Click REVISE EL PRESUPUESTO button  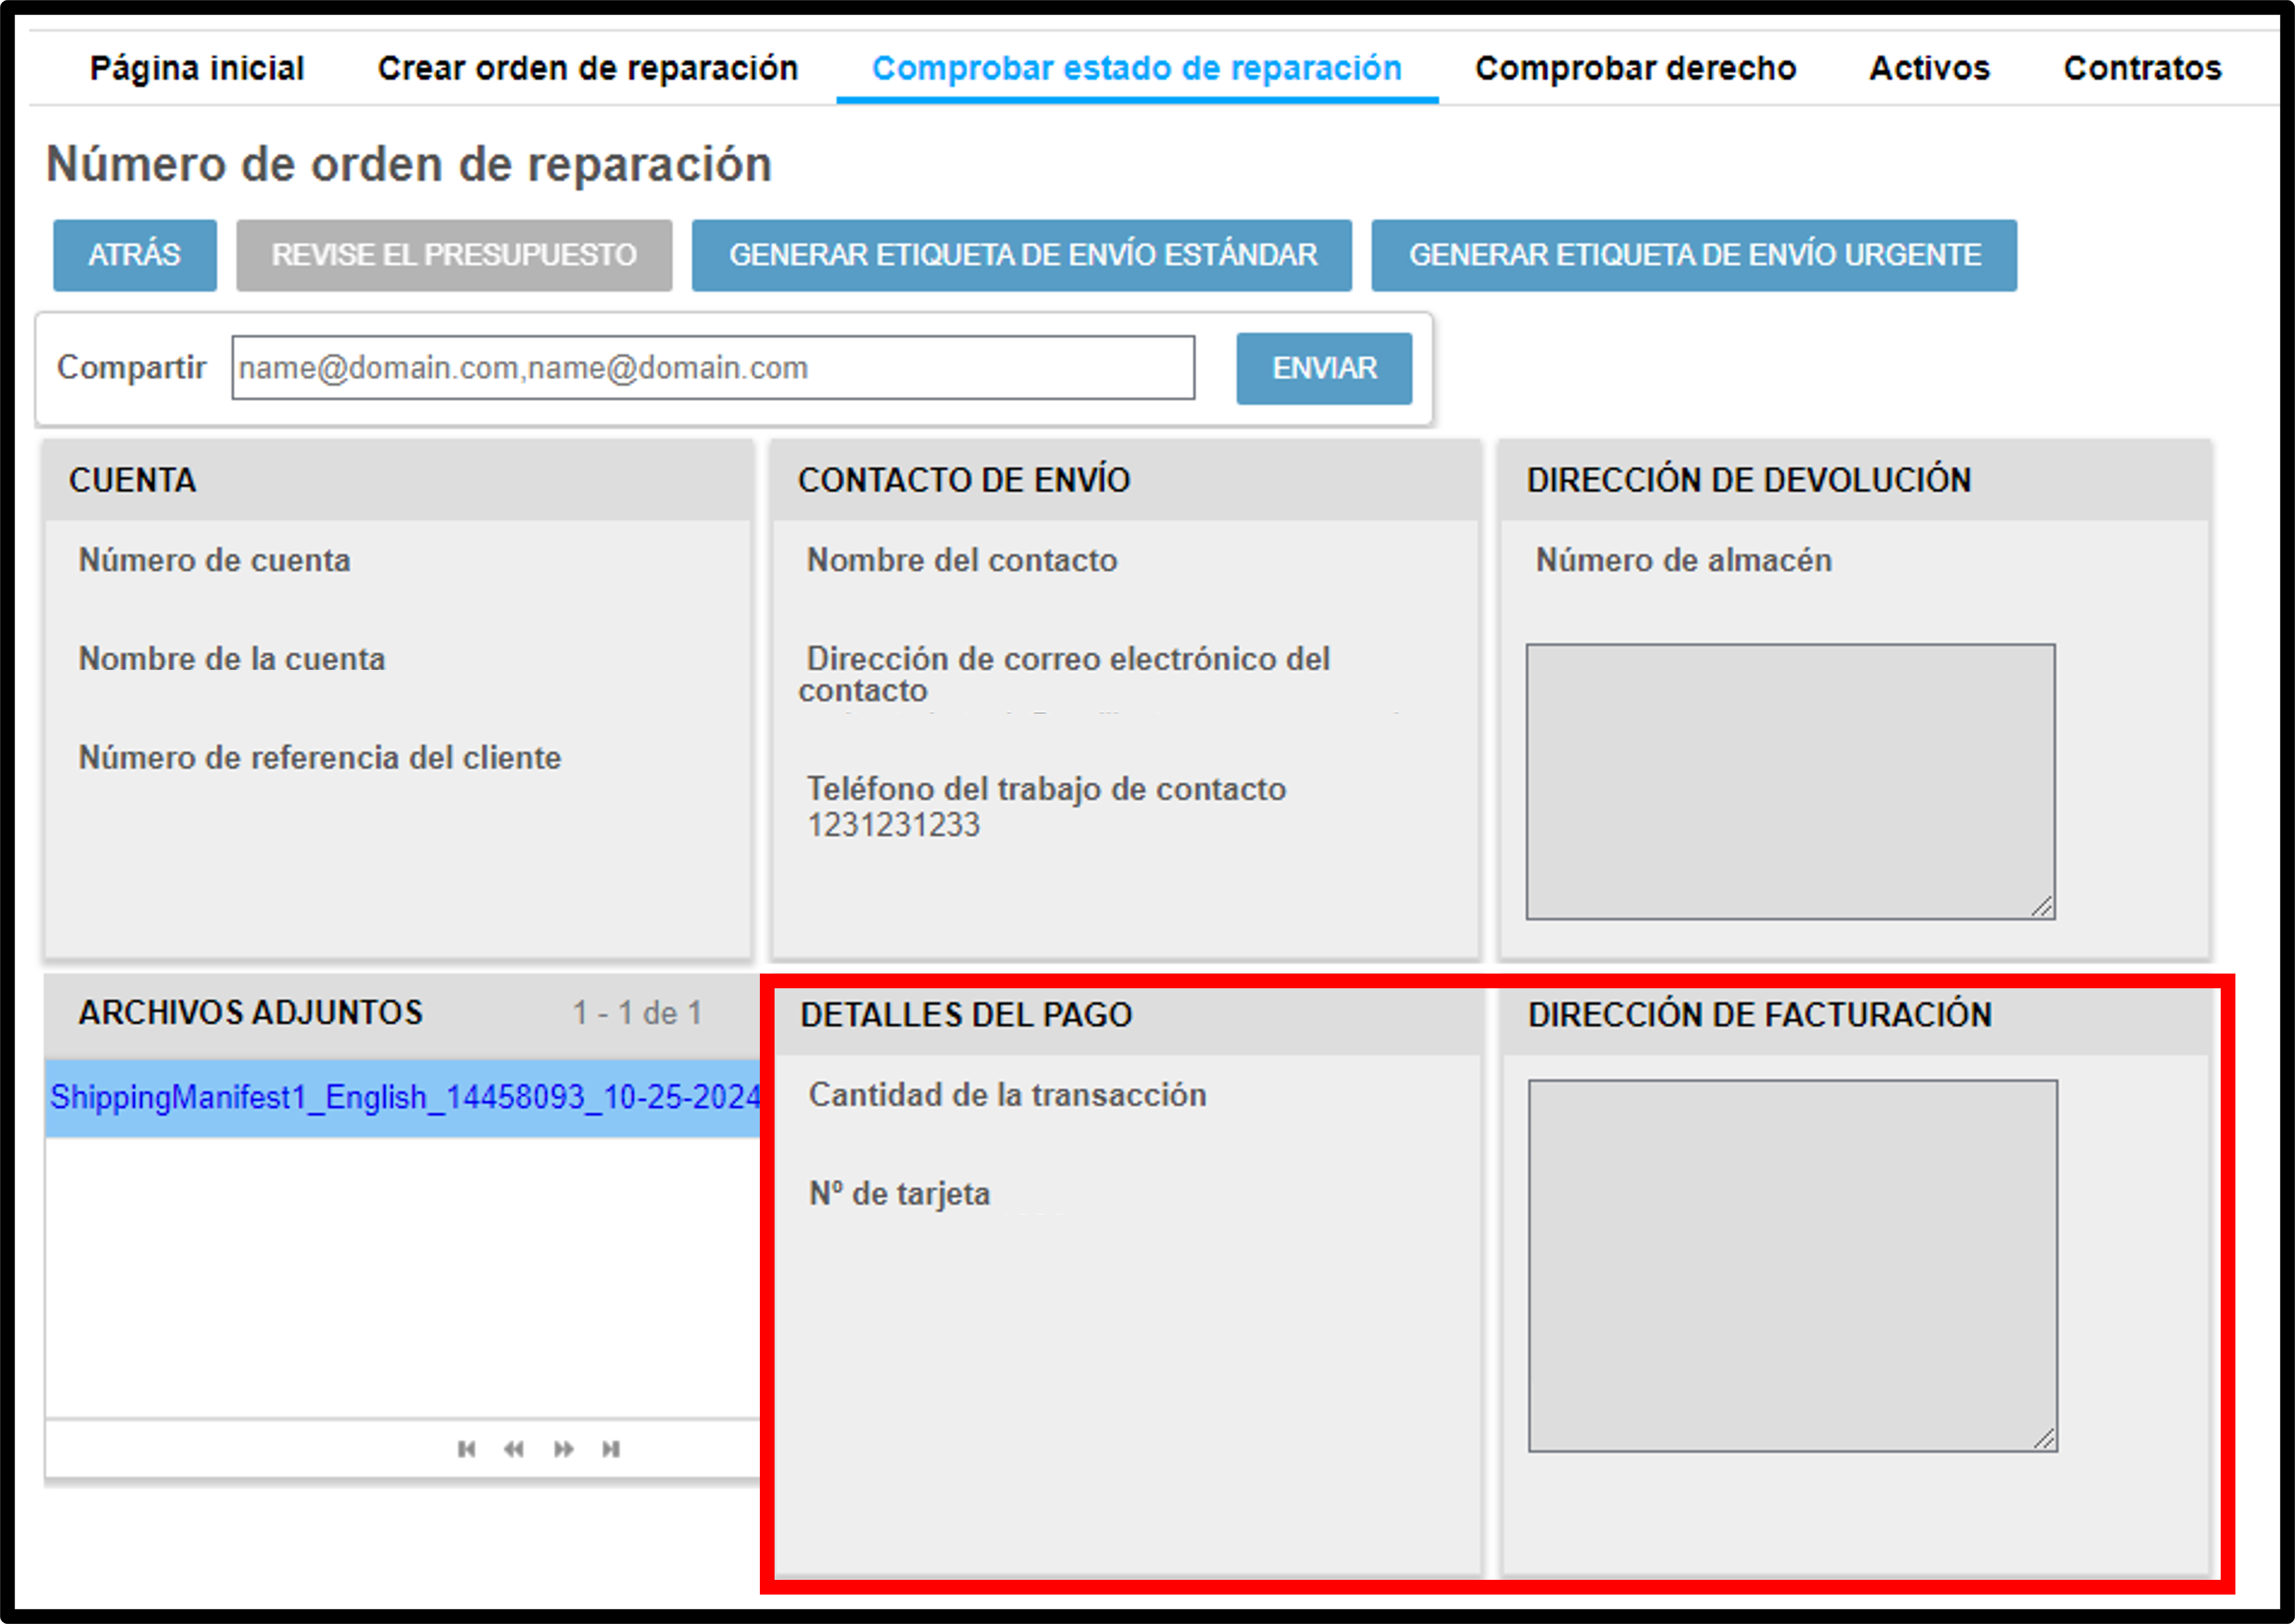454,255
